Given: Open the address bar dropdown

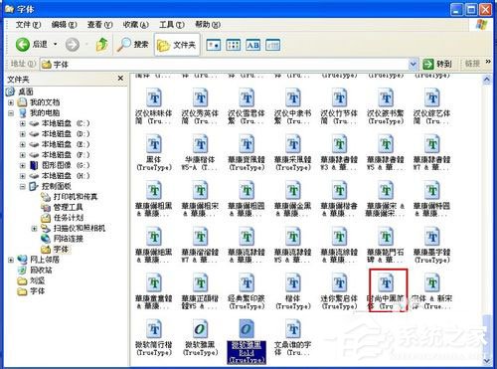Looking at the screenshot, I should click(x=413, y=64).
